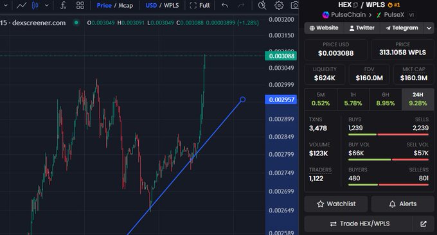This screenshot has width=437, height=235.
Task: Select the 24H change tab
Action: pos(418,100)
